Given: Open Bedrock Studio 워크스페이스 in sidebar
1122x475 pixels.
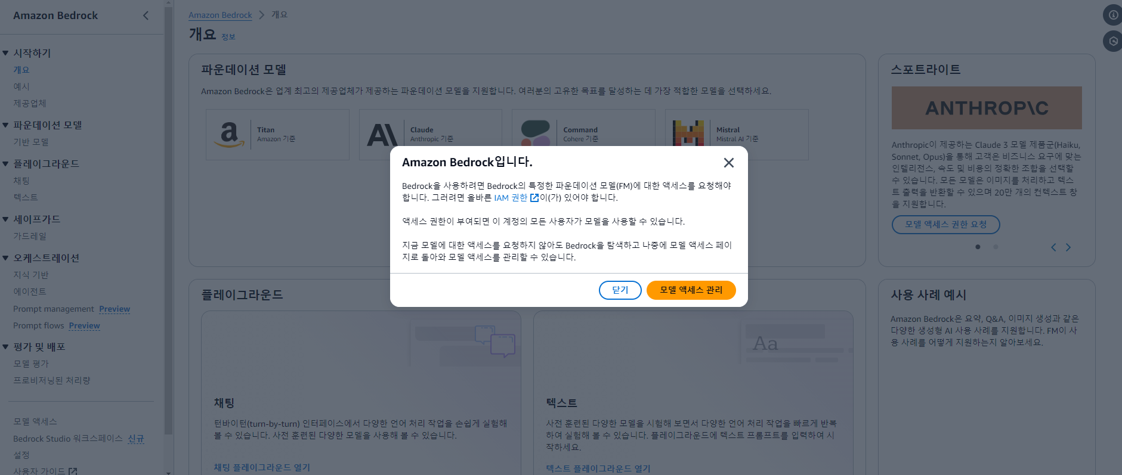Looking at the screenshot, I should pyautogui.click(x=68, y=439).
